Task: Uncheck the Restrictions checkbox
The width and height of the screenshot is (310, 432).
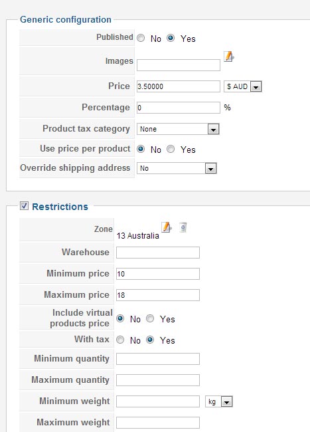Action: pos(24,205)
